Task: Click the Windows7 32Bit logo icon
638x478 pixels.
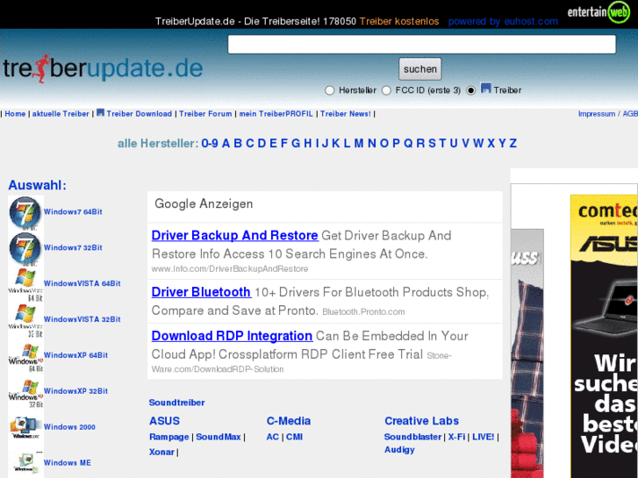Action: pyautogui.click(x=25, y=248)
